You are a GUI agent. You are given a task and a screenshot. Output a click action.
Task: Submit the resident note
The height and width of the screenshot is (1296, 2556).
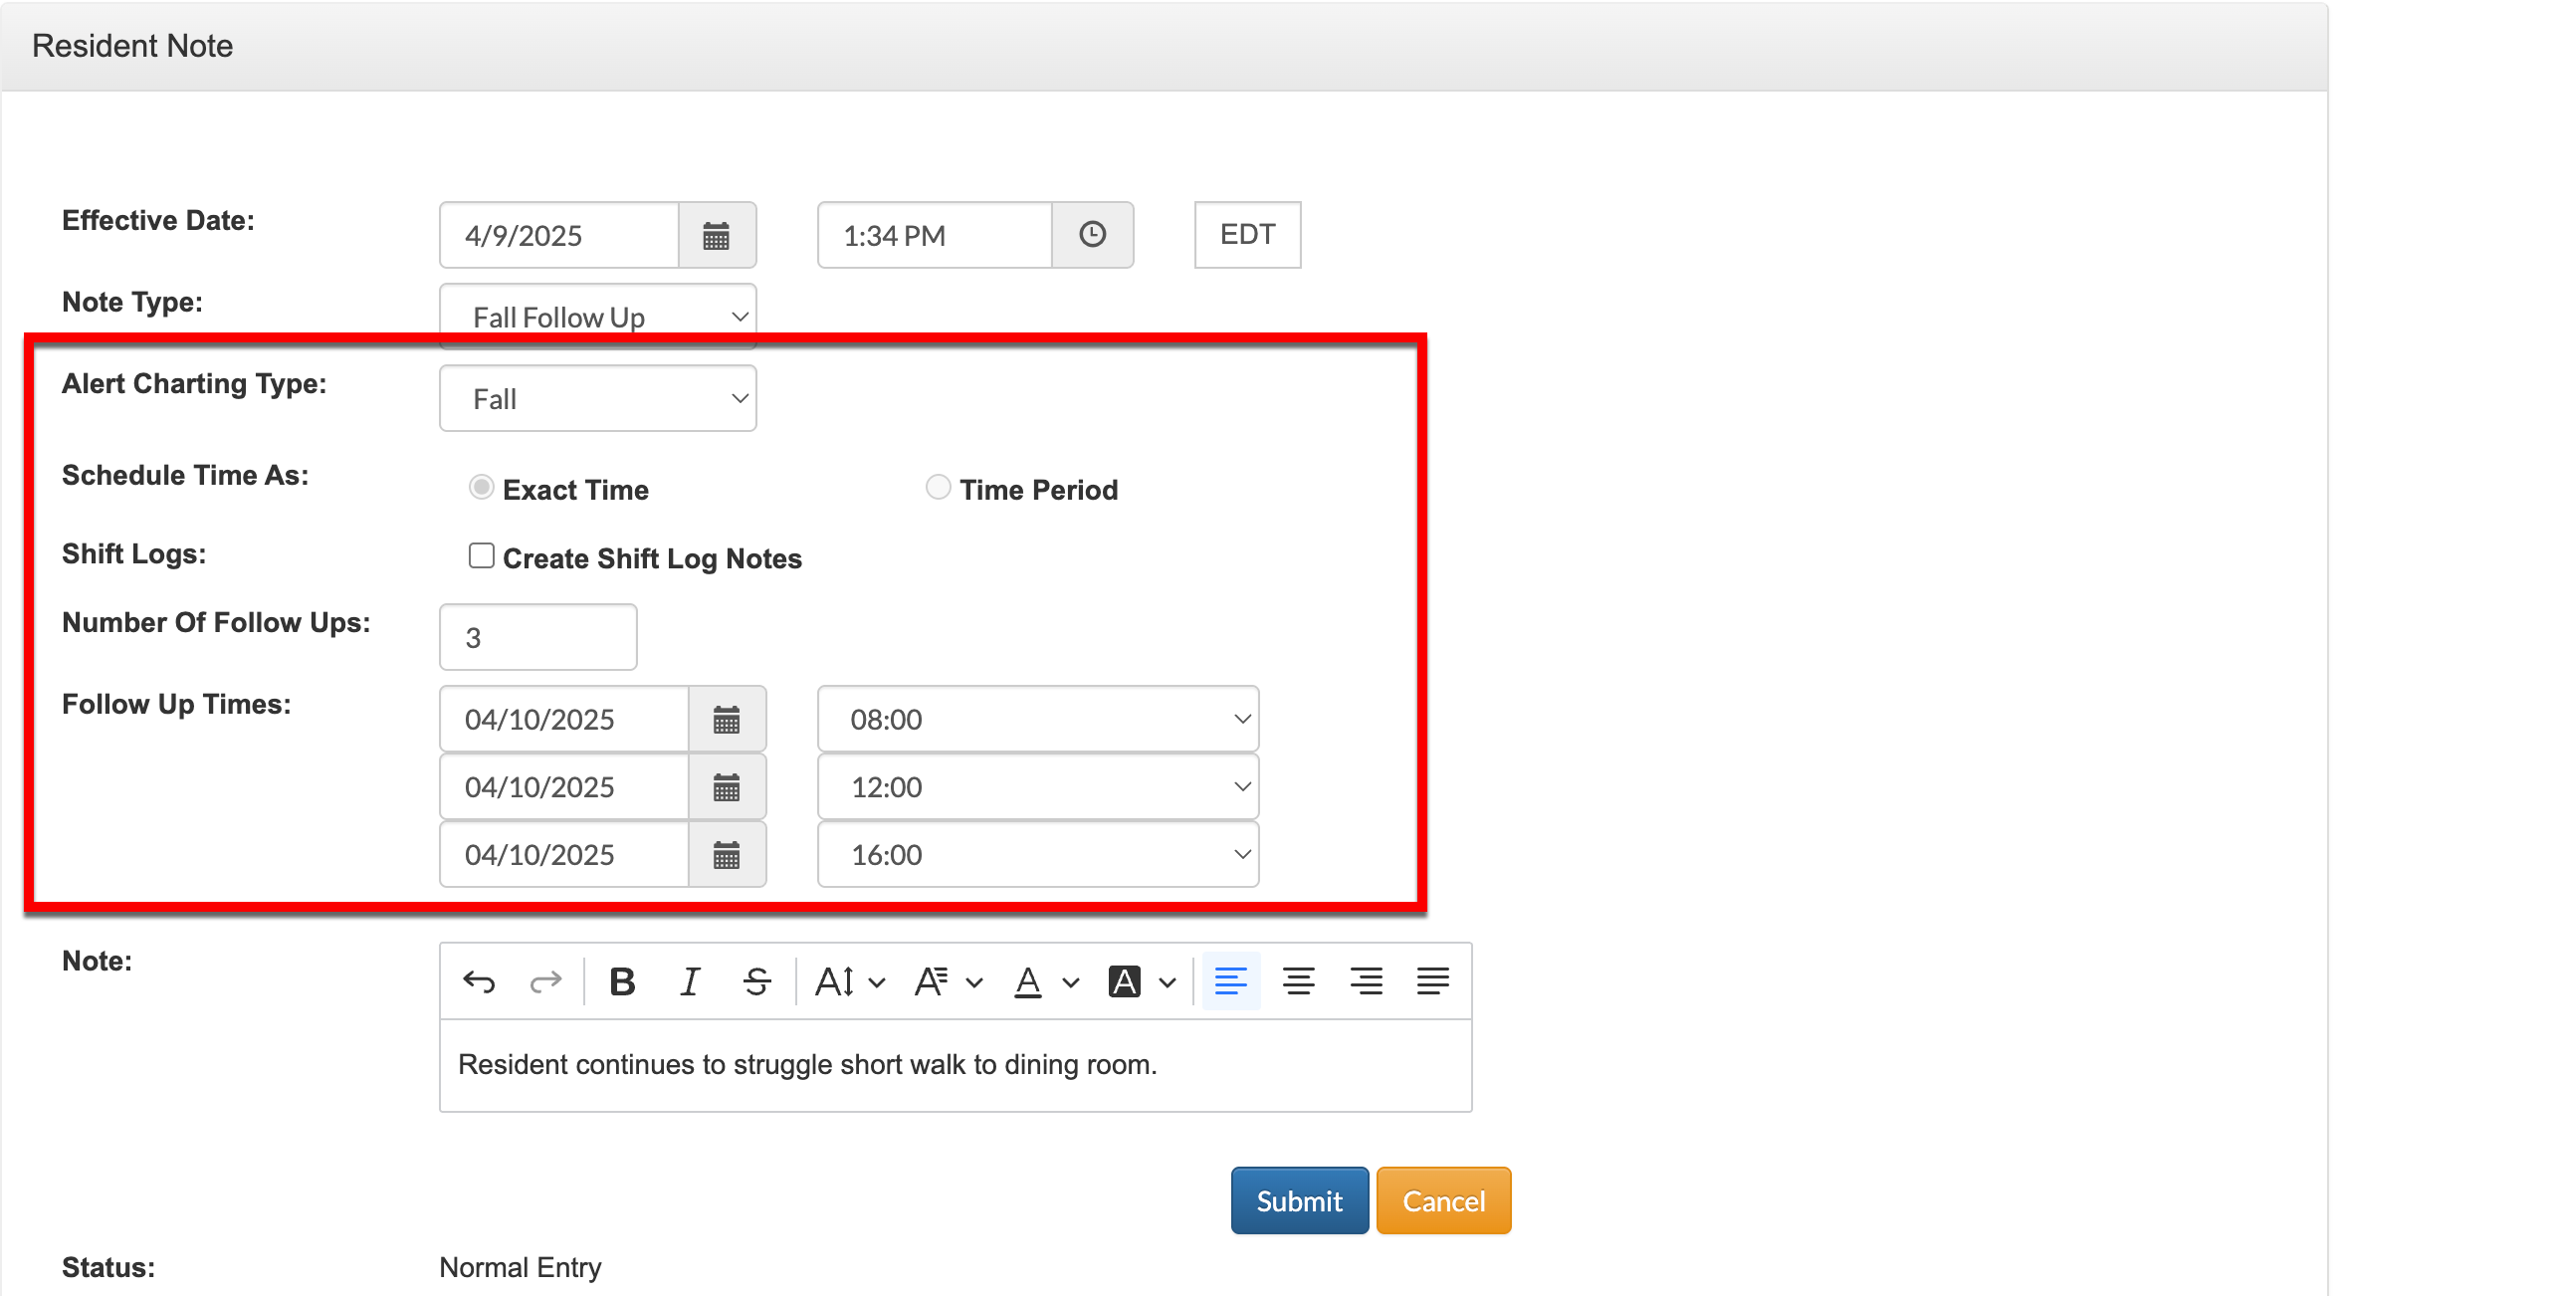coord(1299,1201)
